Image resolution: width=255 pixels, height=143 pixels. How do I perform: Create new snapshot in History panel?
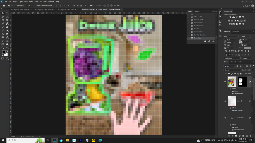pyautogui.click(x=209, y=41)
